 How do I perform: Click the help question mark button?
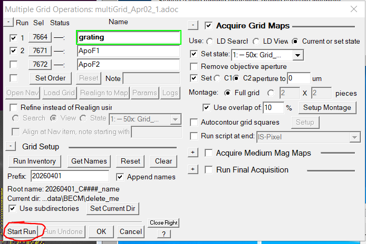[163, 234]
